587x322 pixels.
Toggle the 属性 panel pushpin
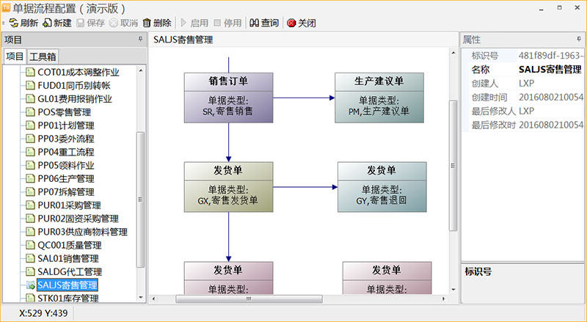579,40
